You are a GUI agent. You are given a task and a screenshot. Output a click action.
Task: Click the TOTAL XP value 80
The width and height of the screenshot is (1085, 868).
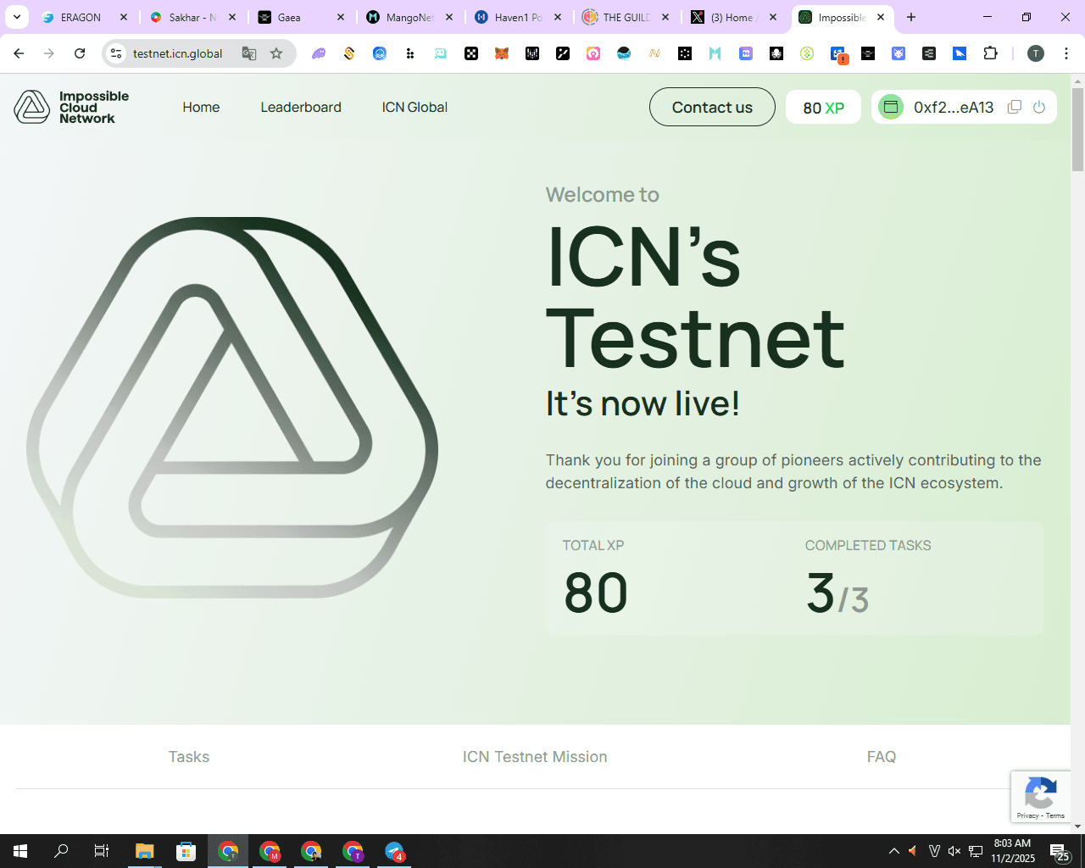tap(596, 593)
